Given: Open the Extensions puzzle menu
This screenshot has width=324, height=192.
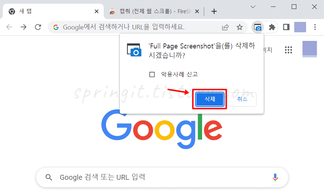Looking at the screenshot, I should [272, 27].
